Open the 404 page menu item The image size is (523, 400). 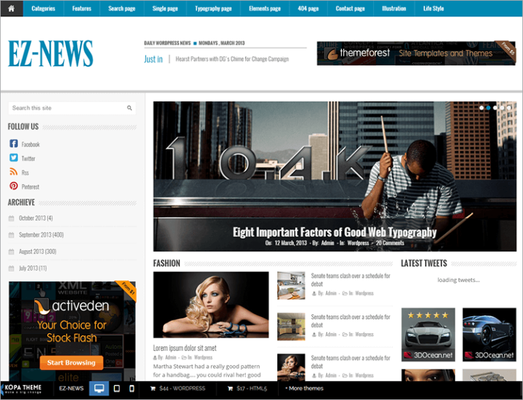click(x=308, y=8)
